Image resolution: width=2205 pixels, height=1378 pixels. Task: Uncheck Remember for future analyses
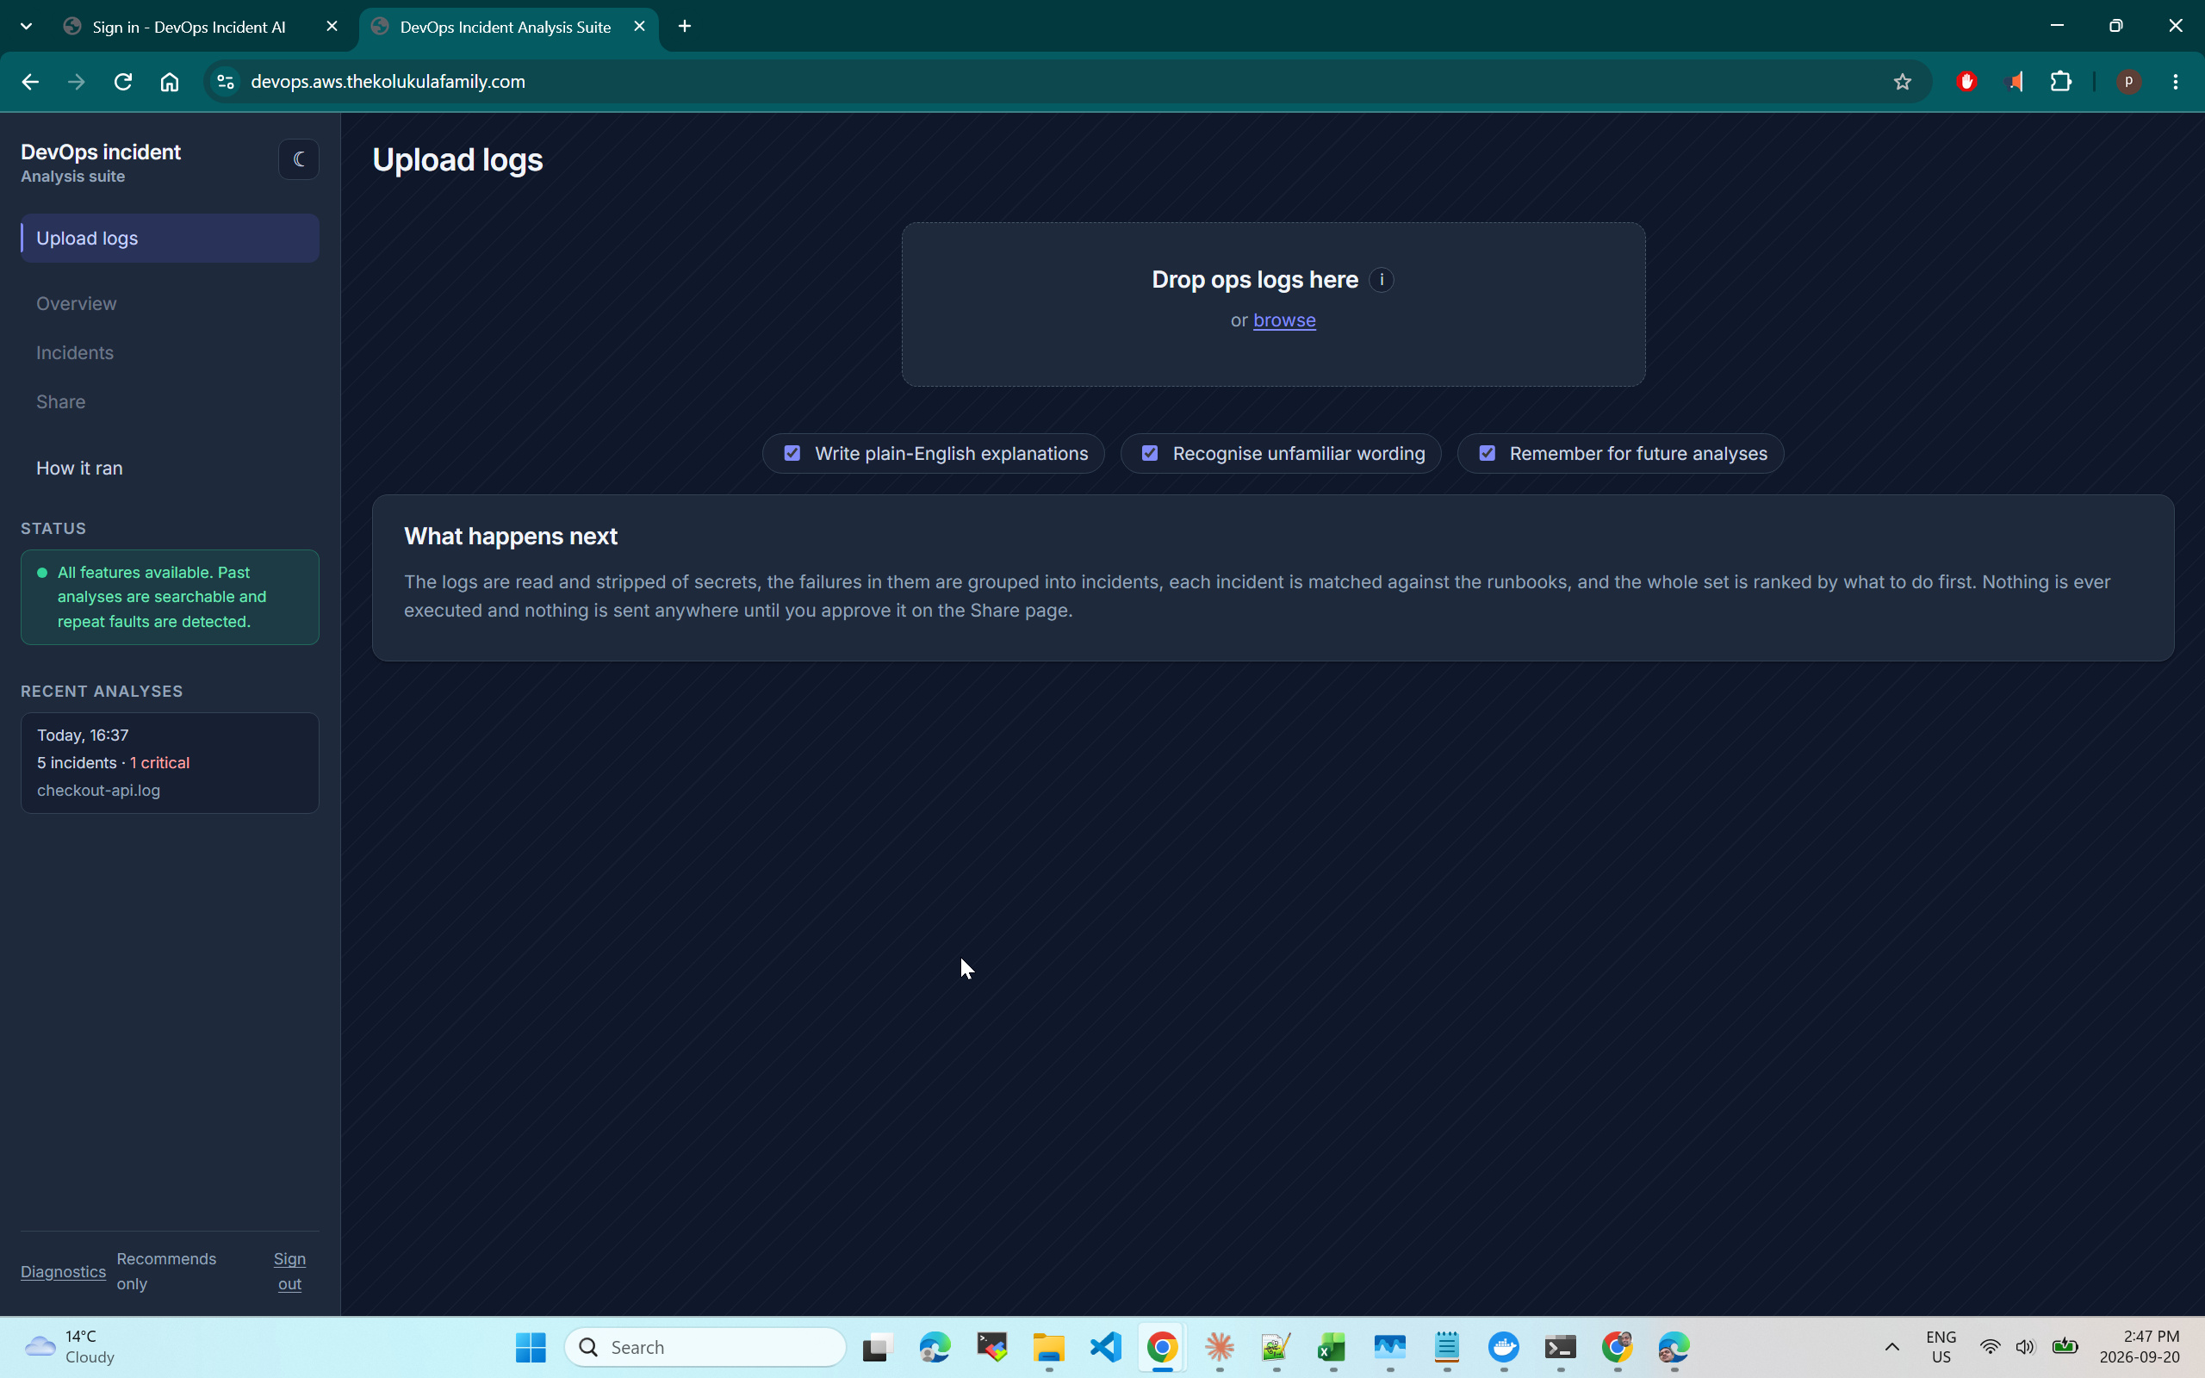[1487, 453]
